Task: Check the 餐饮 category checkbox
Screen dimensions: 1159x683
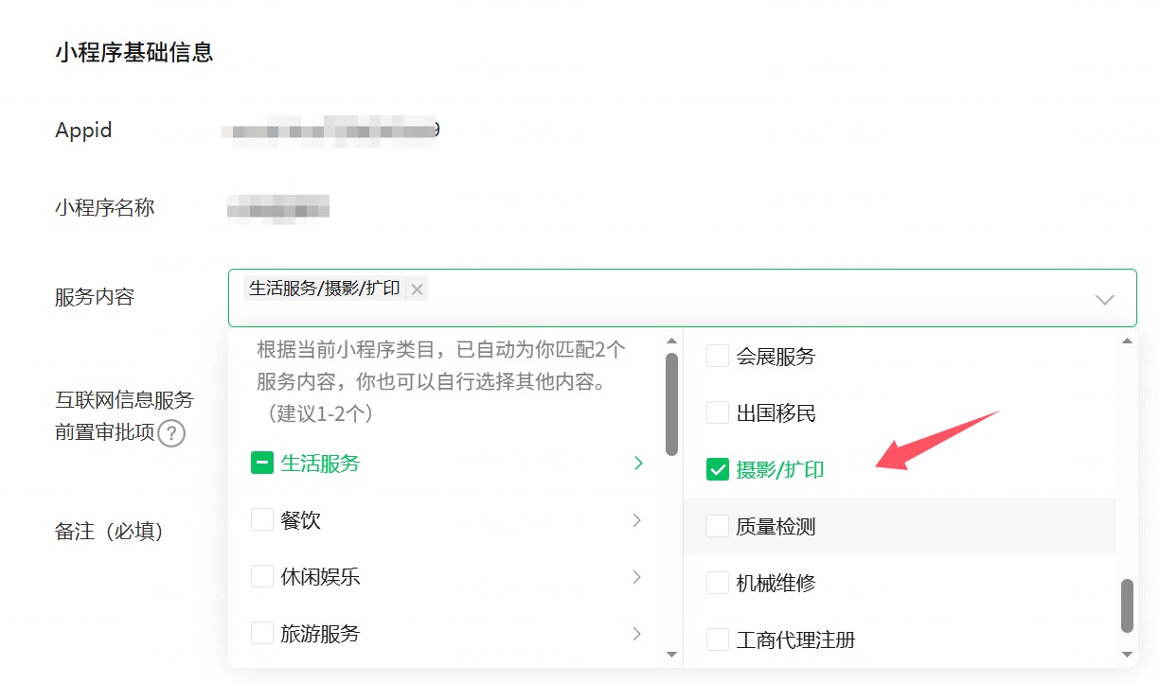Action: (x=262, y=520)
